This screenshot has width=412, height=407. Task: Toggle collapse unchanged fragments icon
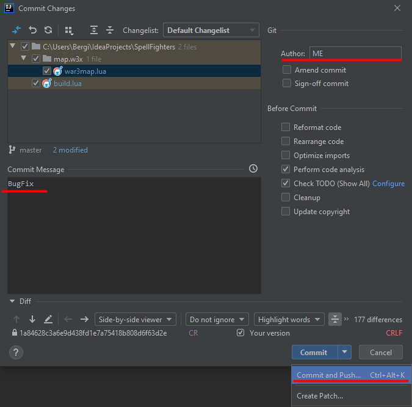pos(335,319)
